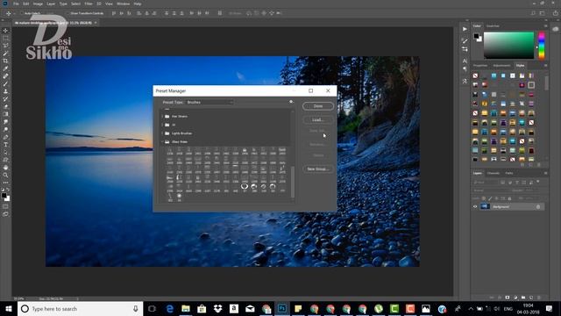Select the Zoom tool
Viewport: 561px width, 316px height.
pos(5,176)
